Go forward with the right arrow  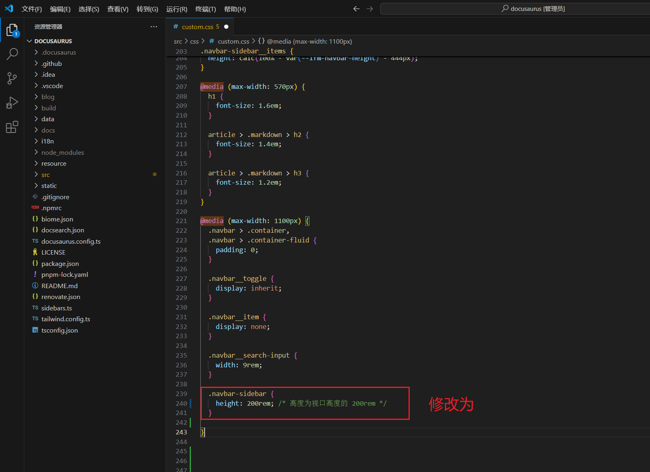point(370,8)
